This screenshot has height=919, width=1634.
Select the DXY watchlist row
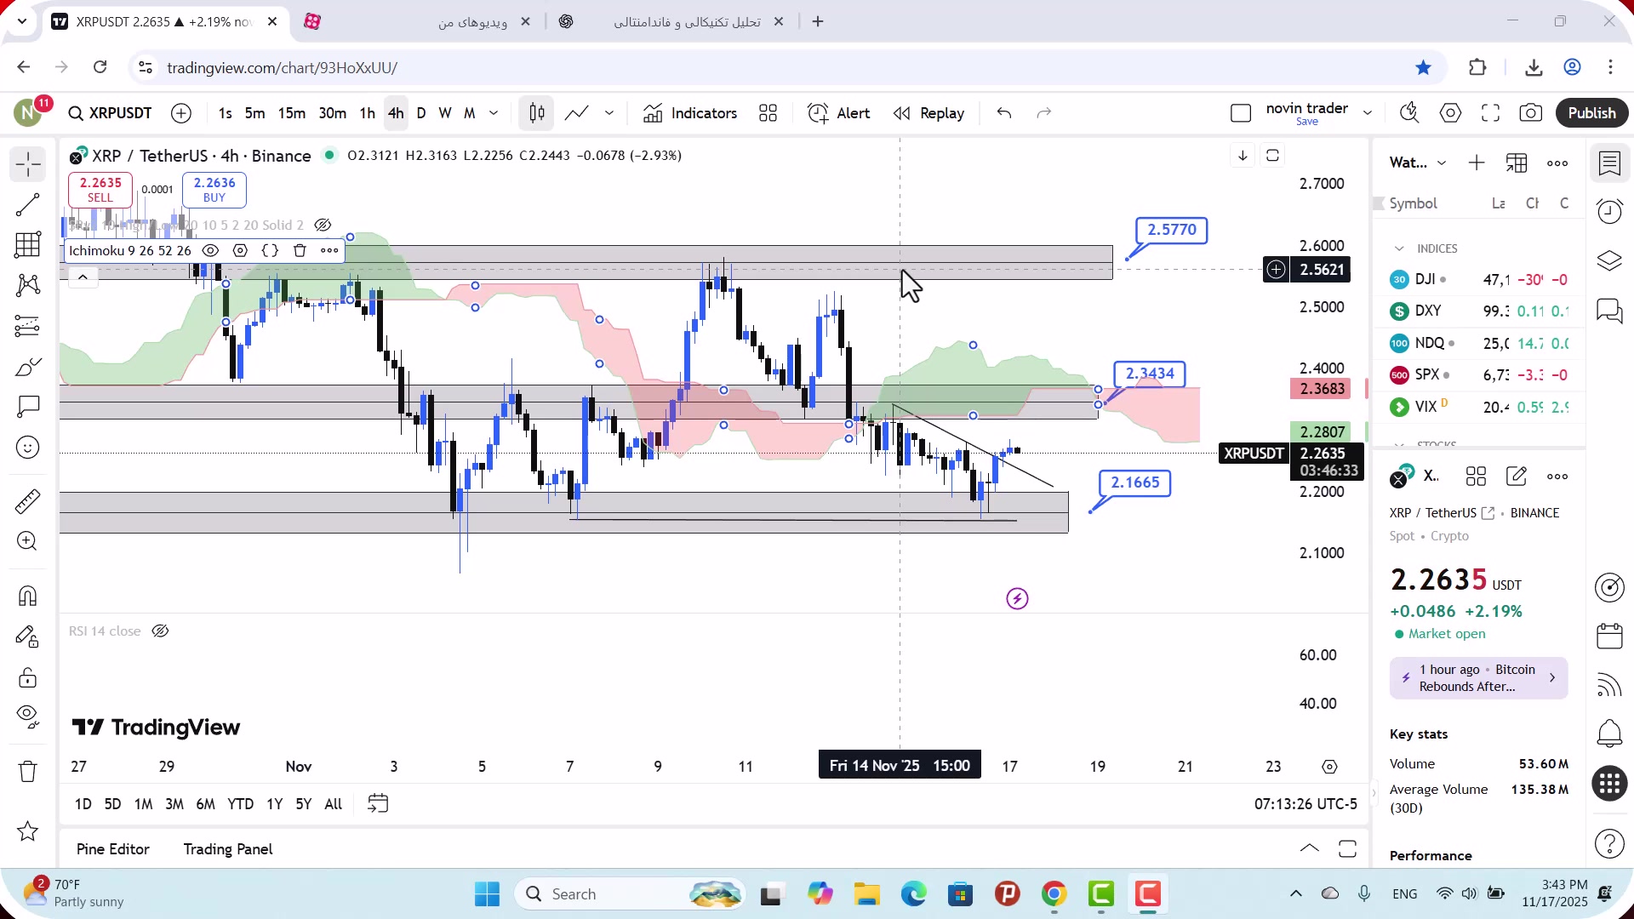click(x=1479, y=311)
